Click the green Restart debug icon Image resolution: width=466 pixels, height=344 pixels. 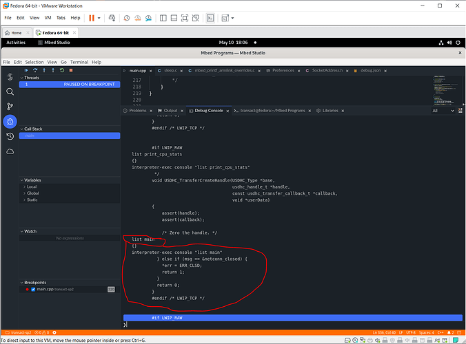point(62,70)
